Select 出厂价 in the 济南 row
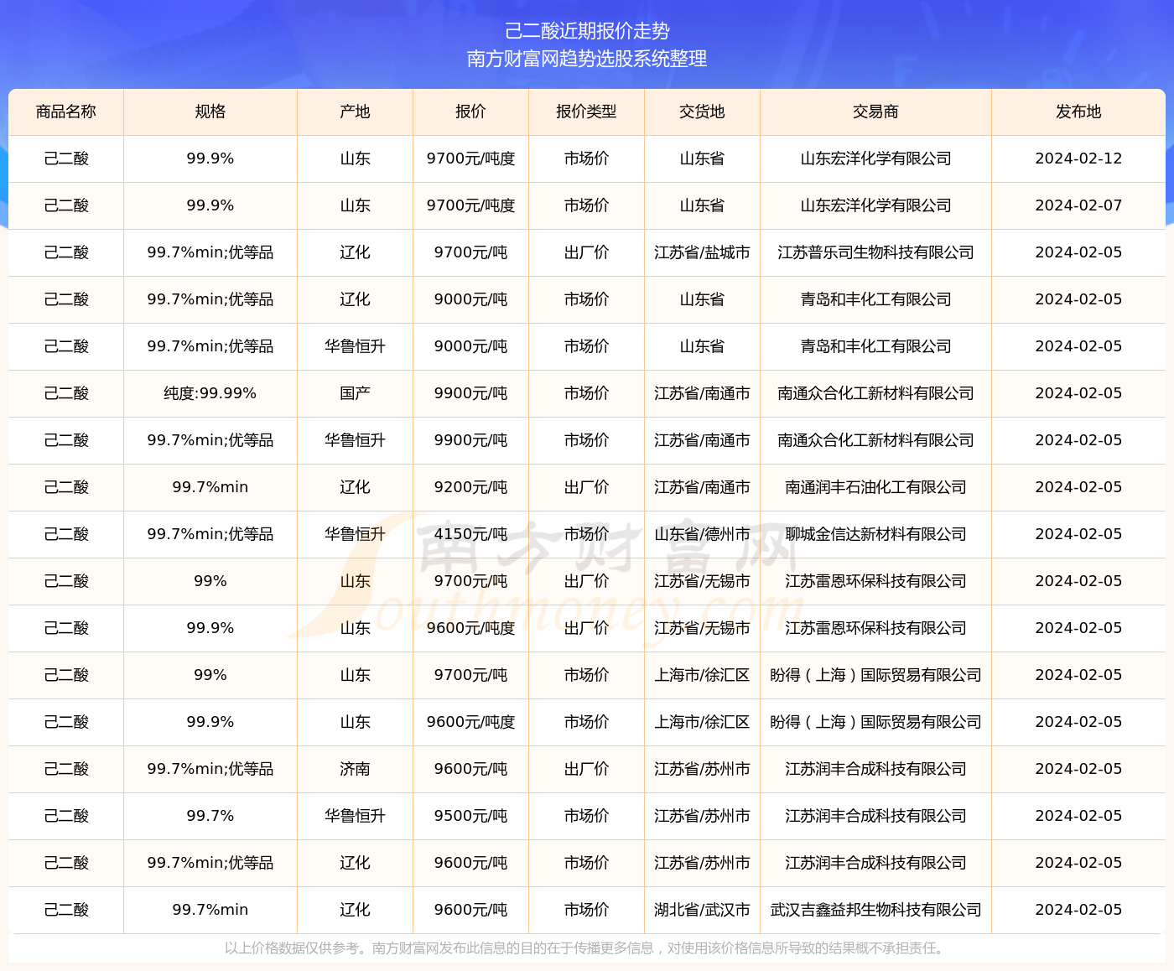The height and width of the screenshot is (971, 1174). 586,769
